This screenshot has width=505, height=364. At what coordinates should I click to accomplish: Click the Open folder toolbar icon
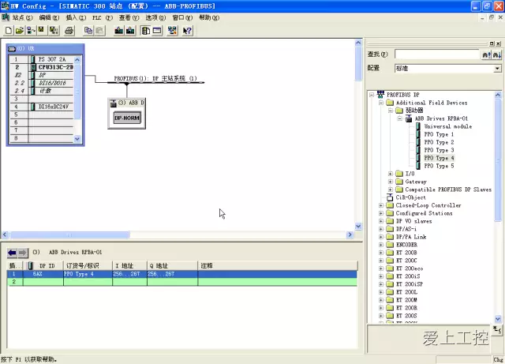pyautogui.click(x=19, y=31)
